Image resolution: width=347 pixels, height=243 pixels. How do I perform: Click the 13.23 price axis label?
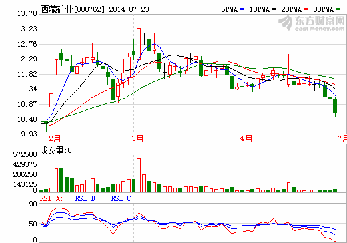(27, 29)
